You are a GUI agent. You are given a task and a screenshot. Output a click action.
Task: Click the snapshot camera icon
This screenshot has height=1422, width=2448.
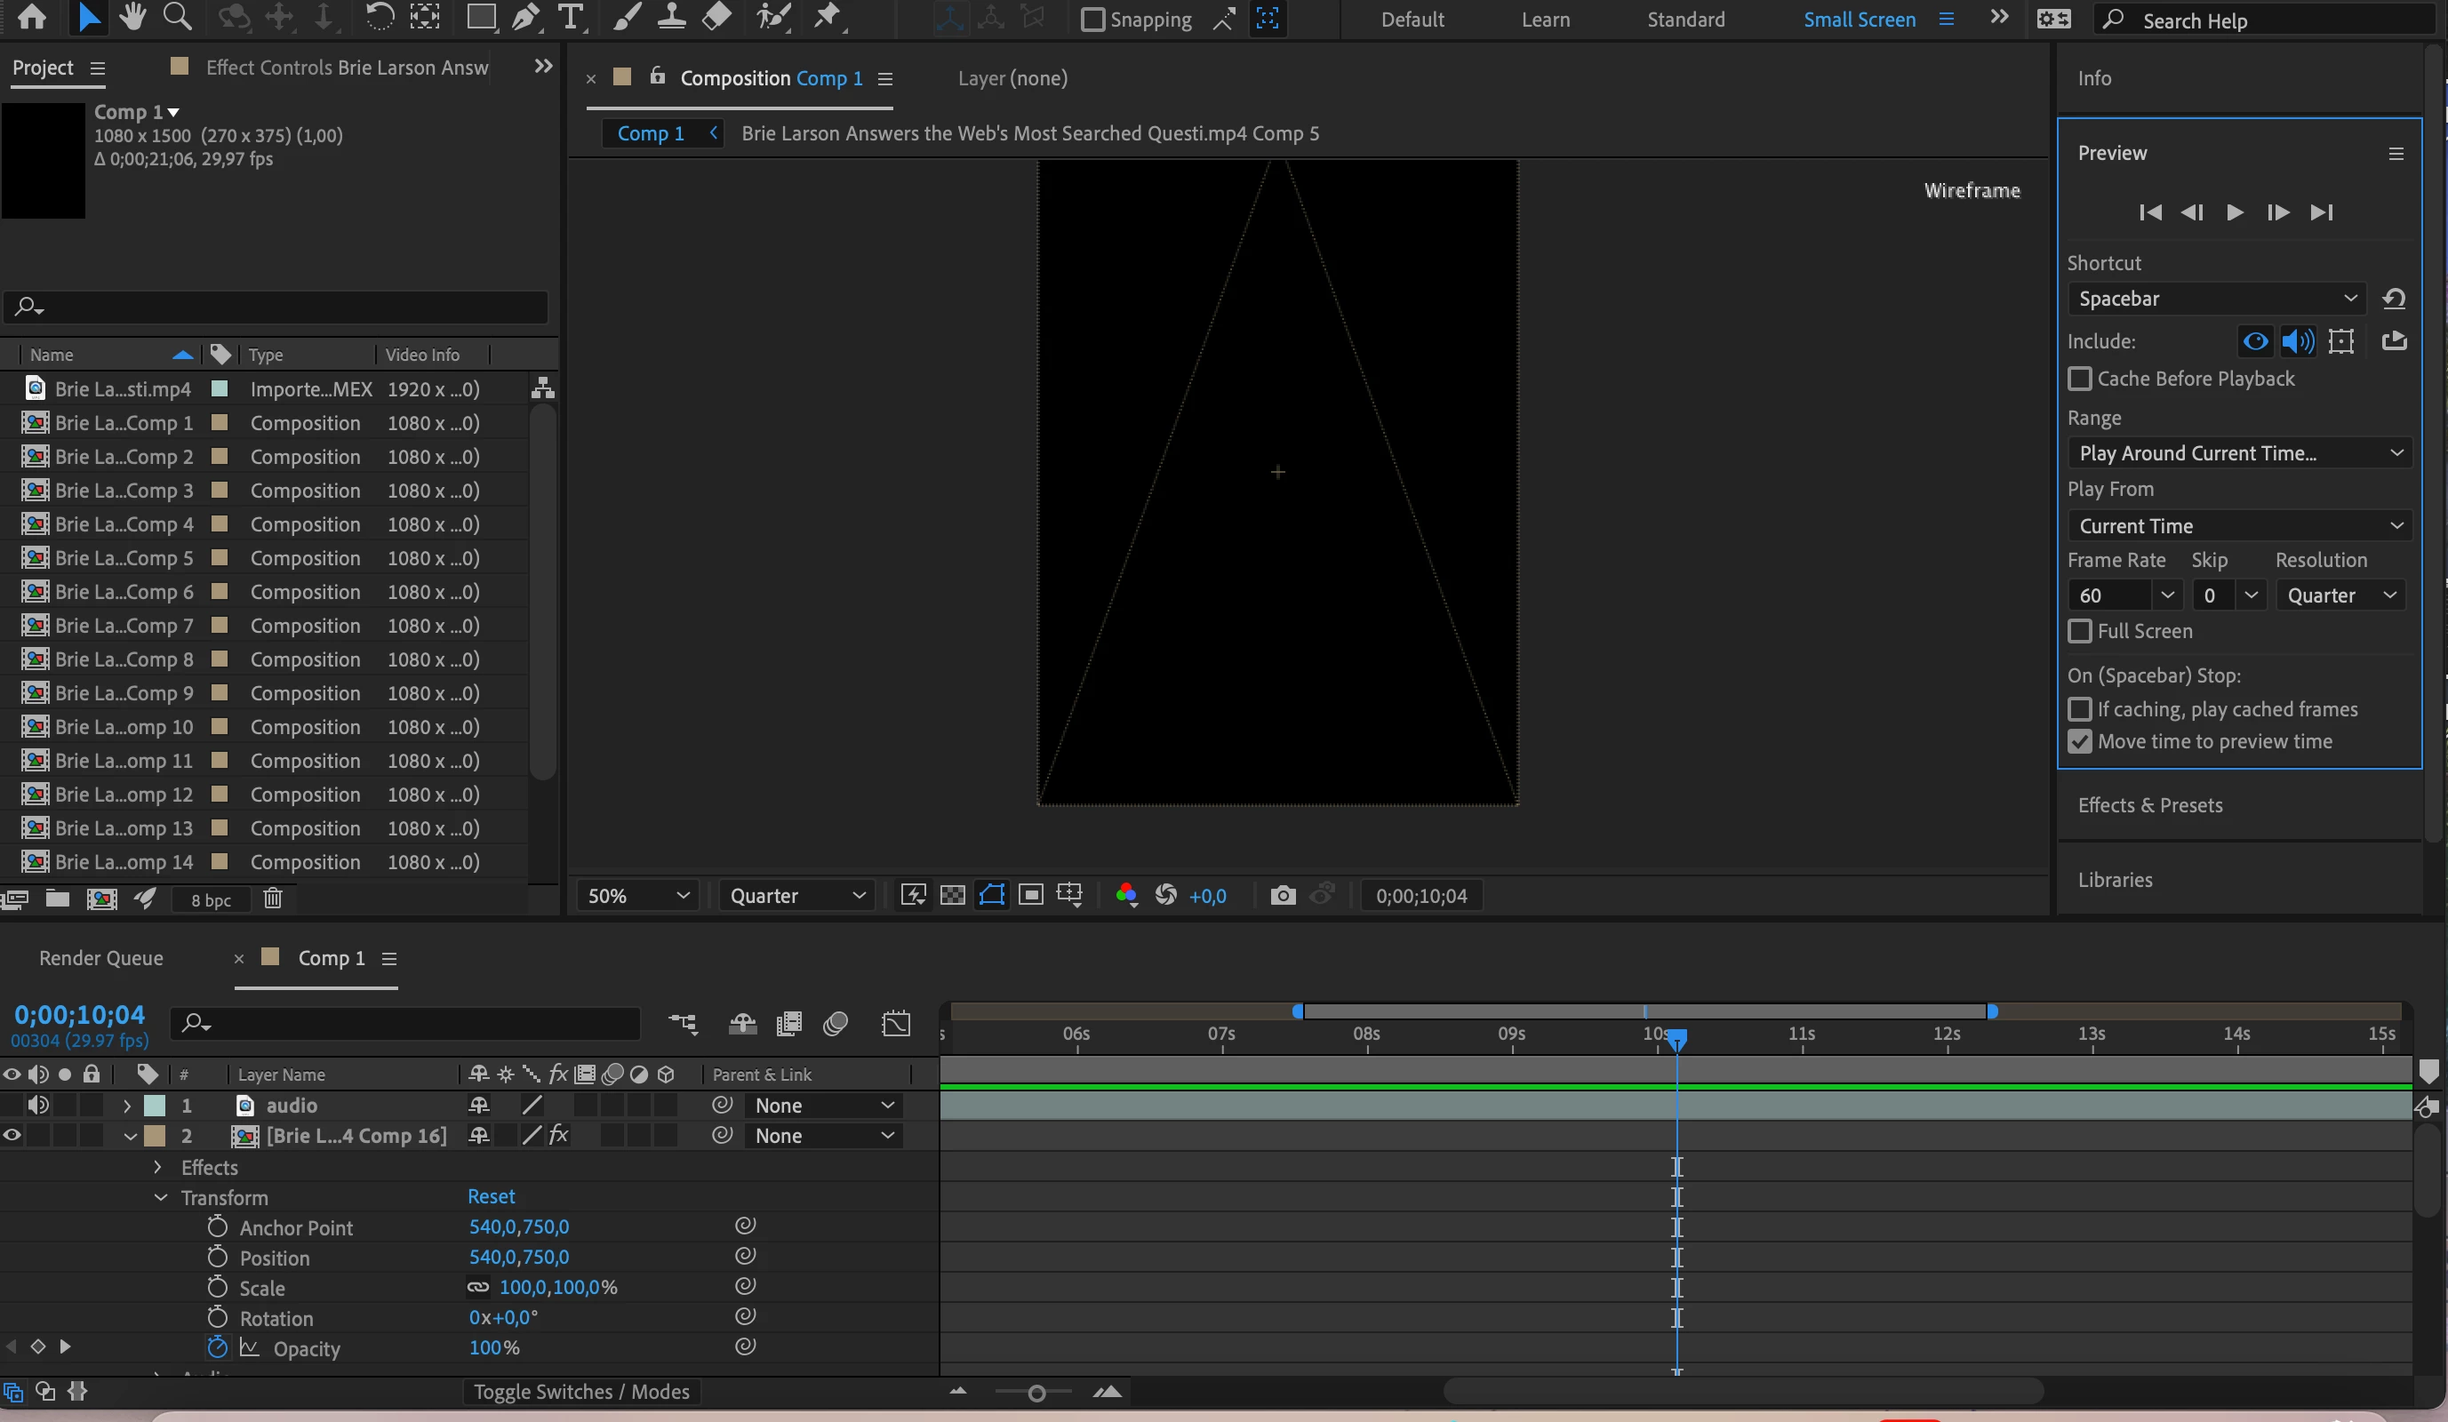[x=1283, y=896]
